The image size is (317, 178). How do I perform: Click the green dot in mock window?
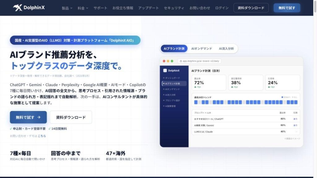click(172, 61)
